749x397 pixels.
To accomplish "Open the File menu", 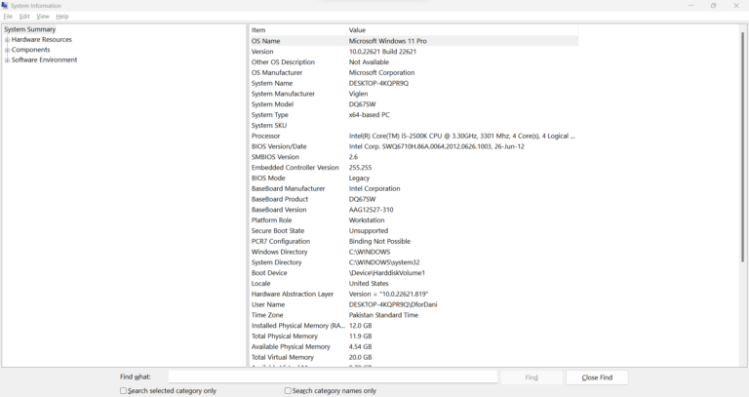I will click(8, 17).
